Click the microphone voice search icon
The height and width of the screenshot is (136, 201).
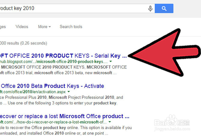pos(150,8)
